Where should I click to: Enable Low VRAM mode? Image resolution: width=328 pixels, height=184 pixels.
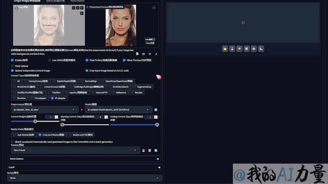50,60
